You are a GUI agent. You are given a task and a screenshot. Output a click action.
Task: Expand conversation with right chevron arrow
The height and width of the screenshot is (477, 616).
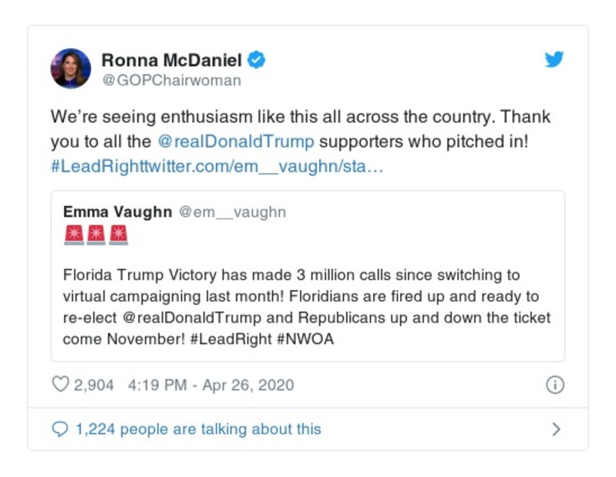(x=556, y=429)
